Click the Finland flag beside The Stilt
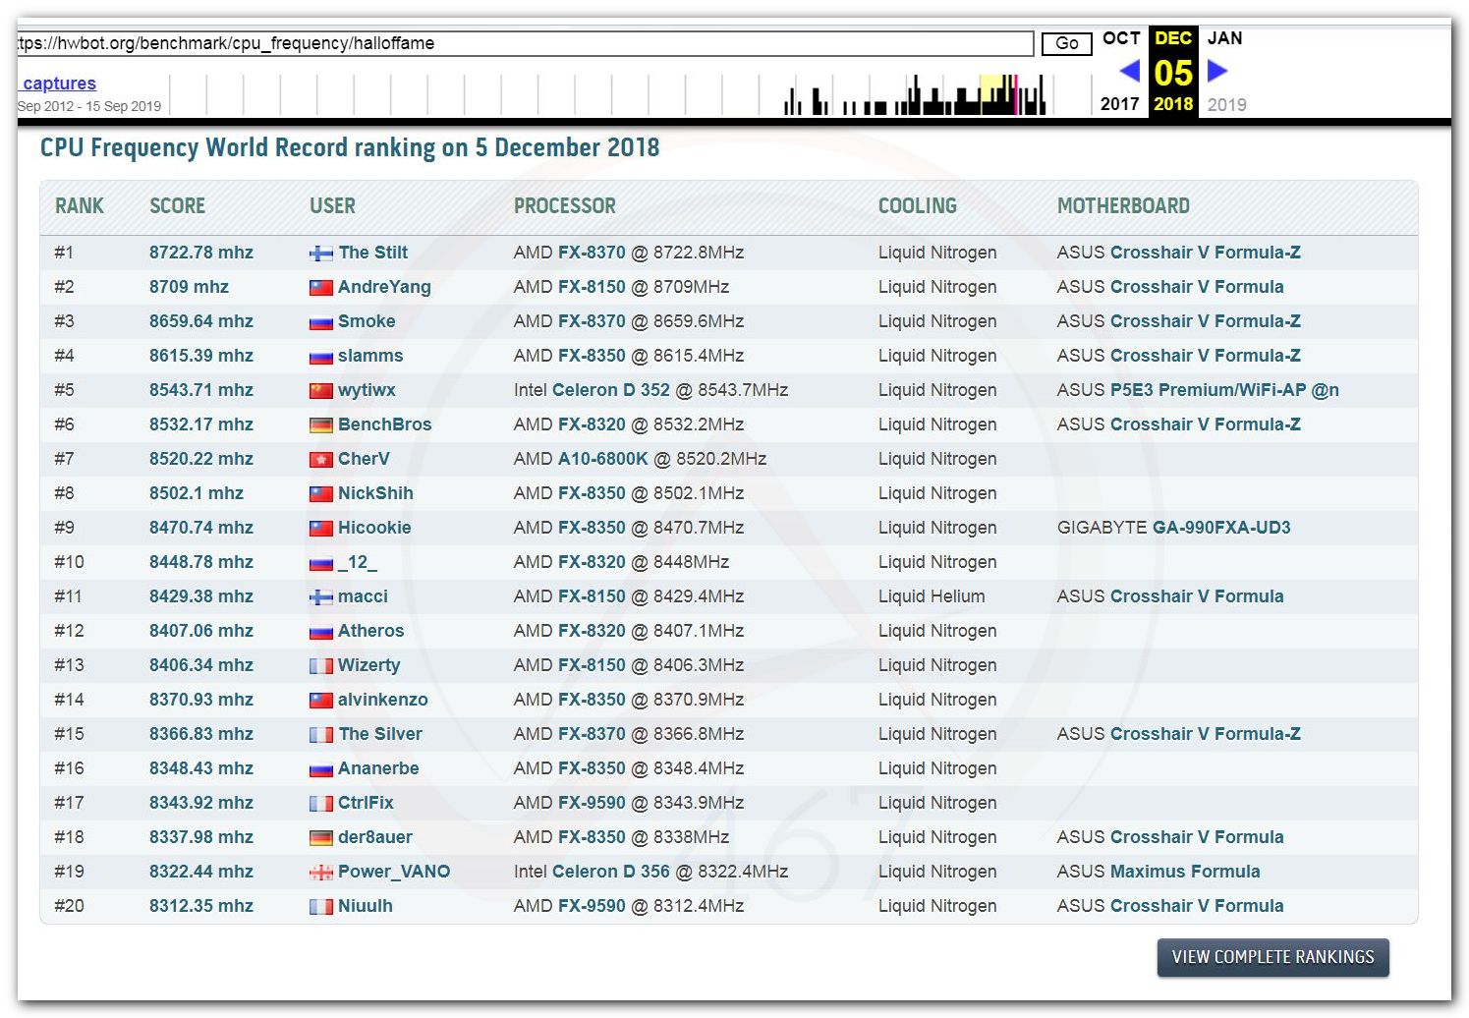 click(x=320, y=254)
